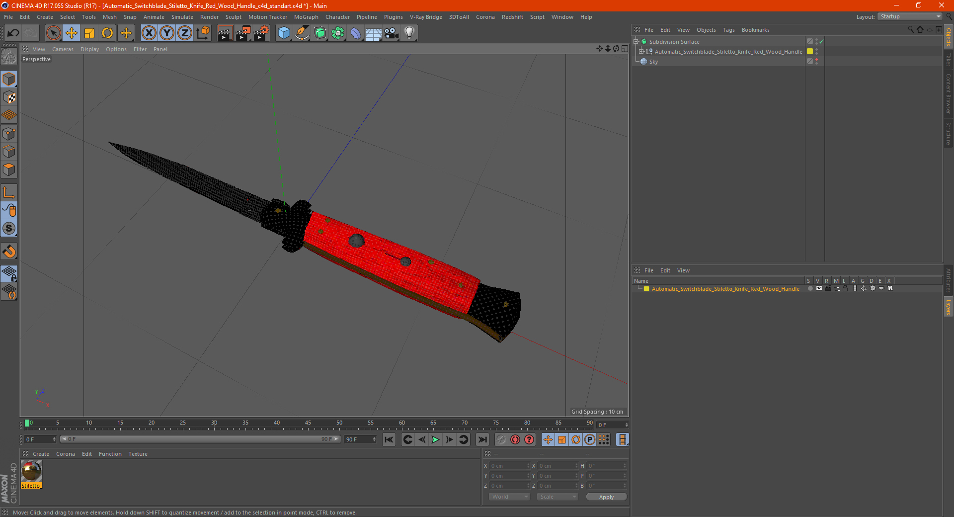This screenshot has height=517, width=954.
Task: Select the spline Pen tool
Action: coord(302,33)
